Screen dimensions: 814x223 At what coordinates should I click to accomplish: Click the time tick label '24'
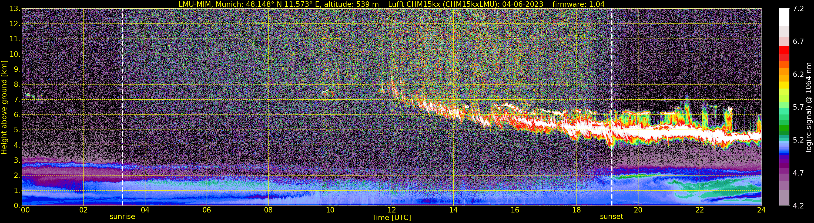pos(761,210)
